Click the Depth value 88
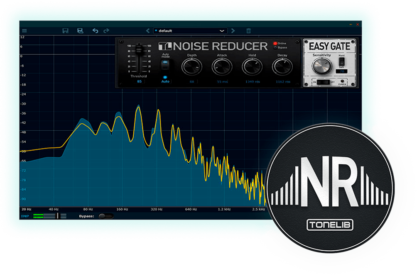 [192, 82]
